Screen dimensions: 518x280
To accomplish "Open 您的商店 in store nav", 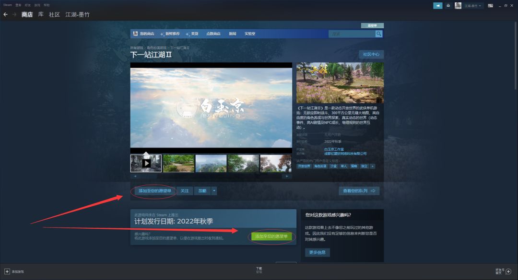I will (147, 34).
